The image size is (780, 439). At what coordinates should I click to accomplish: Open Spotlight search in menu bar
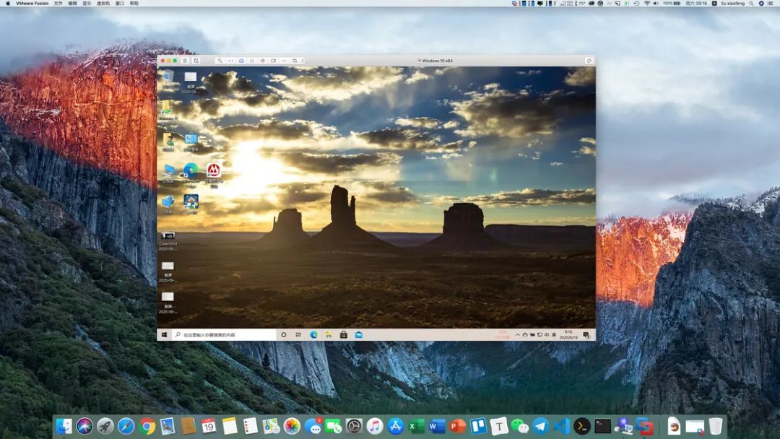pos(751,3)
